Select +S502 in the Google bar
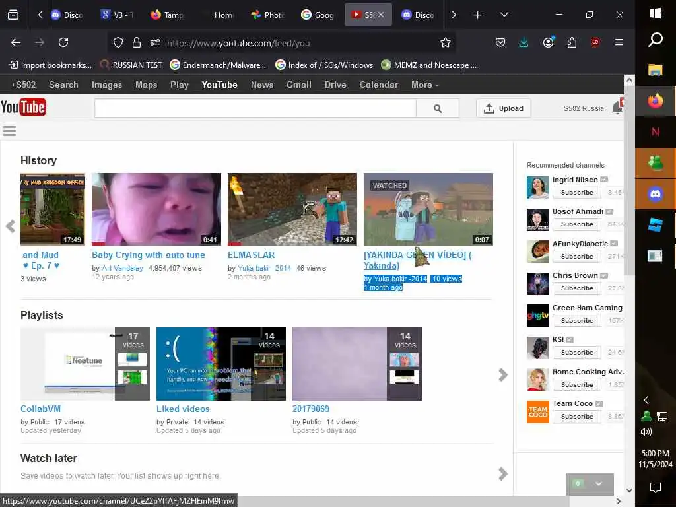 pyautogui.click(x=23, y=85)
